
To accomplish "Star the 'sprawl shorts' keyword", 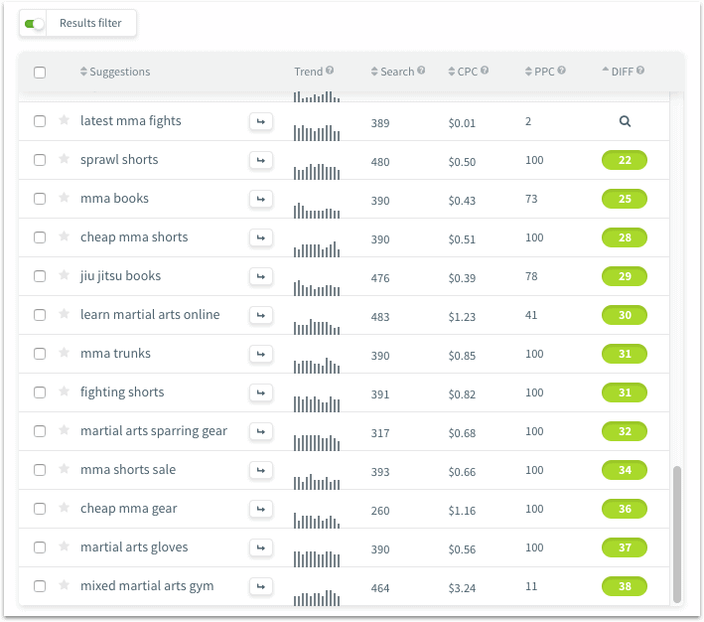I will click(x=64, y=159).
